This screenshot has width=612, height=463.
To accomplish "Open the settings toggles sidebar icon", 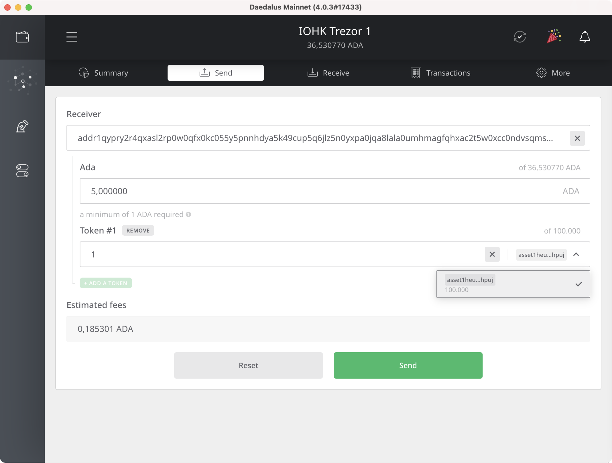I will tap(22, 171).
